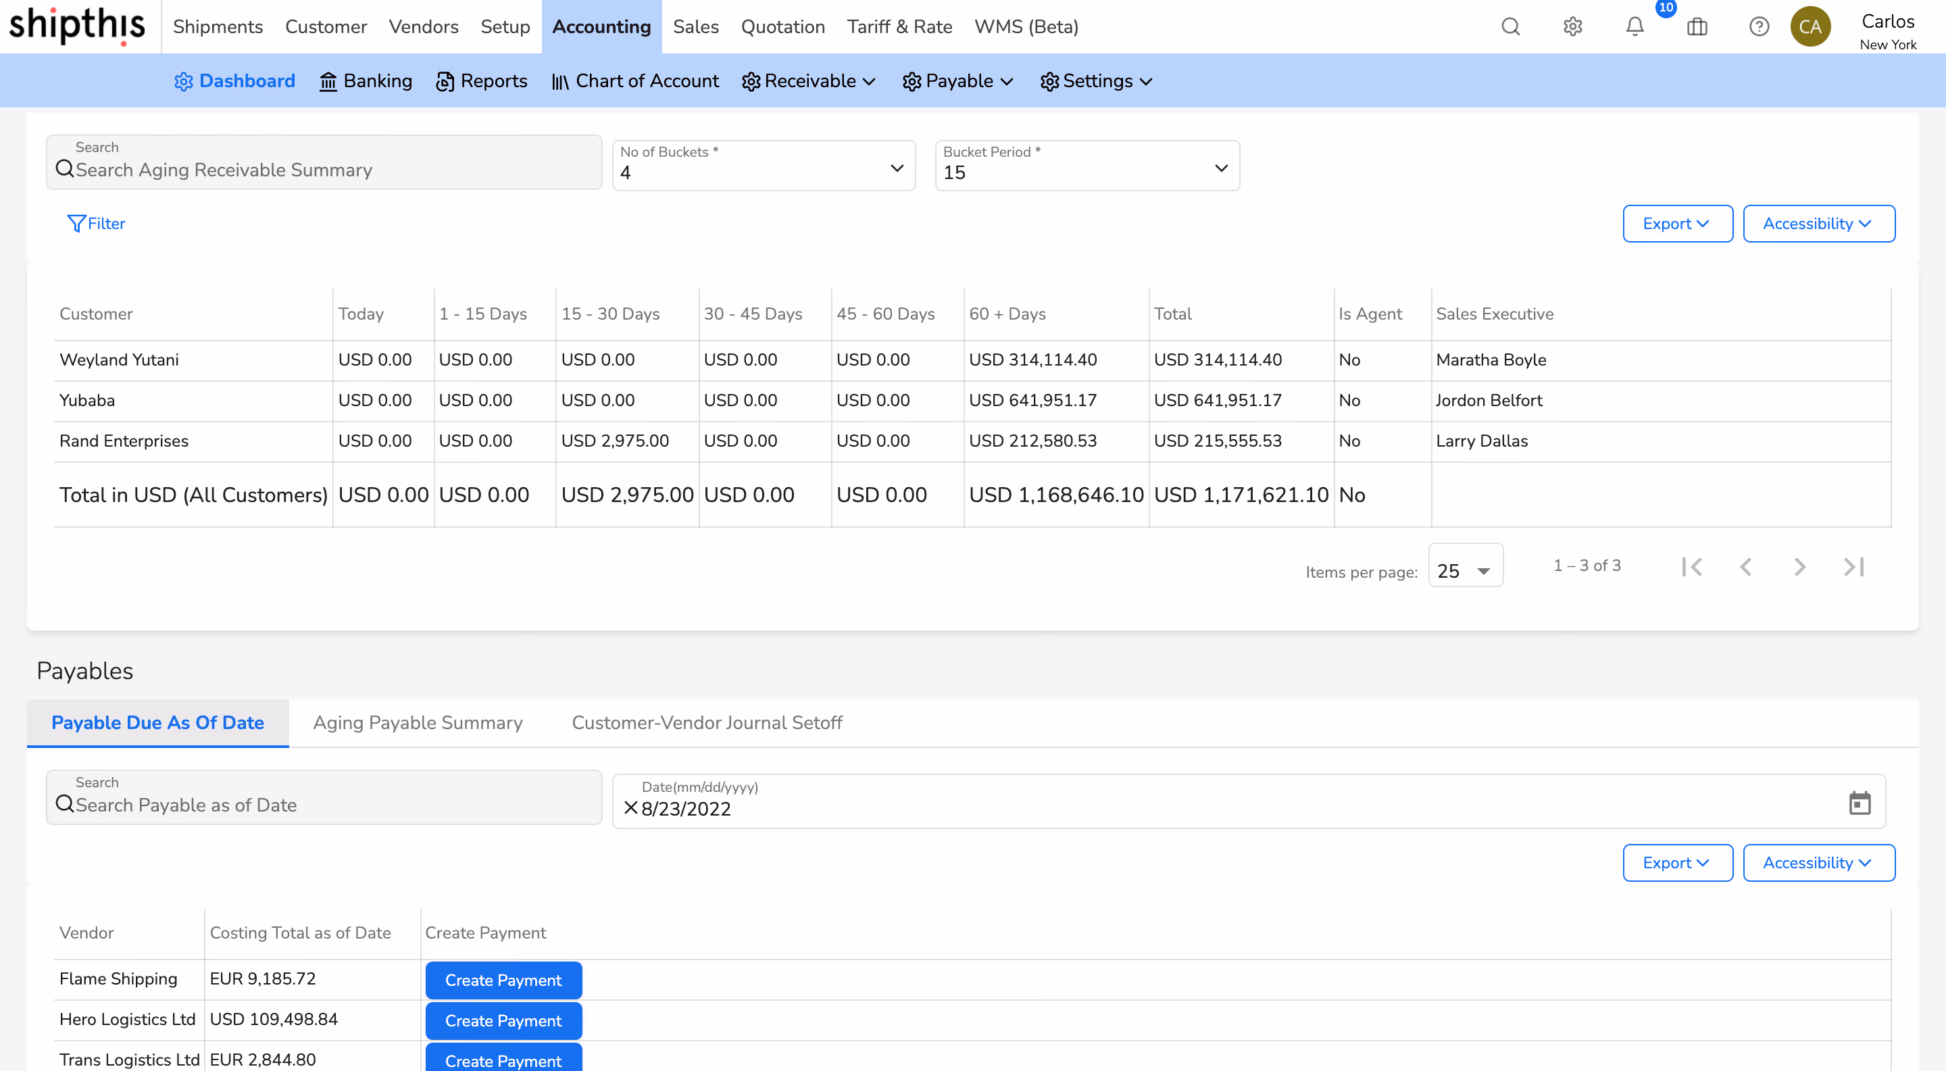Open the WMS (Beta) menu
Image resolution: width=1946 pixels, height=1071 pixels.
coord(1026,26)
